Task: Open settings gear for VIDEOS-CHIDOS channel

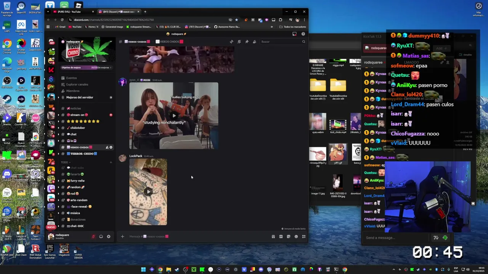Action: [x=111, y=147]
